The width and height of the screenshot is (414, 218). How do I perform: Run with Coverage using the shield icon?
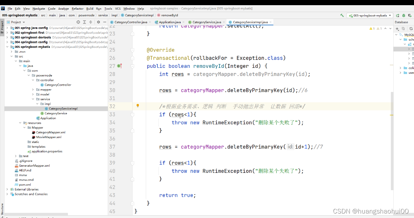coord(410,15)
